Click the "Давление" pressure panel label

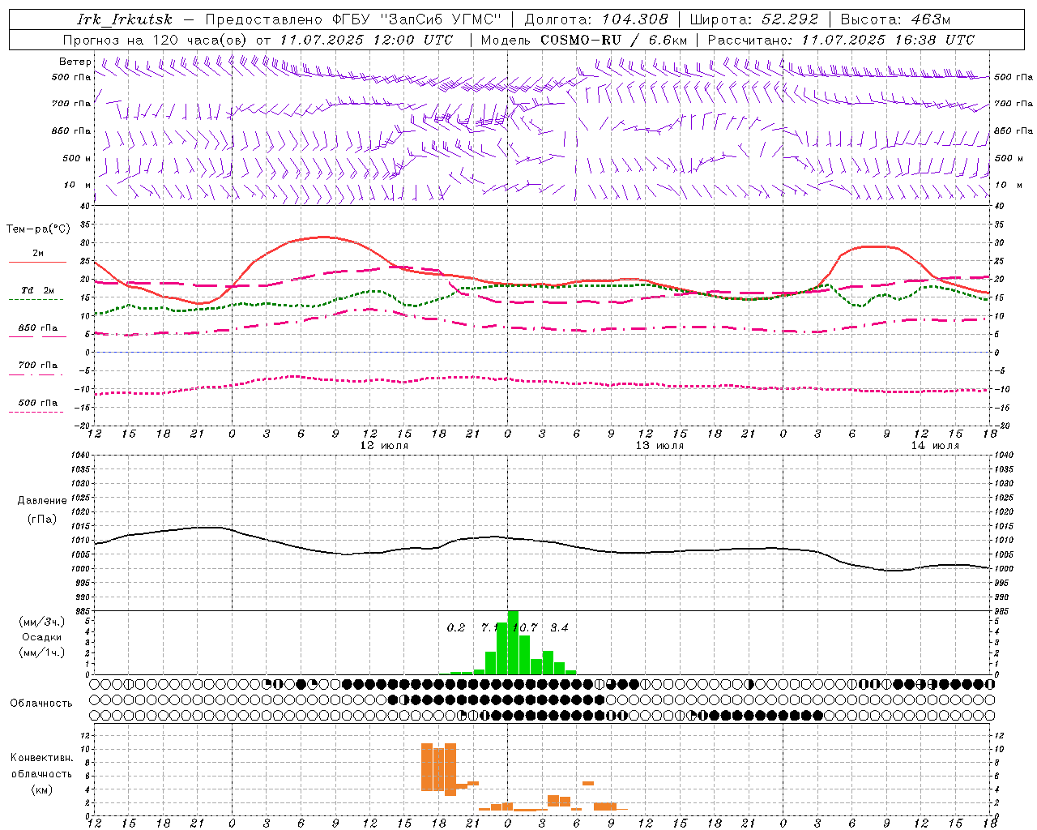(42, 501)
